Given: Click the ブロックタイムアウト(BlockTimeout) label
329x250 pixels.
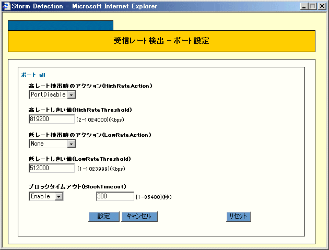Looking at the screenshot, I should (77, 186).
